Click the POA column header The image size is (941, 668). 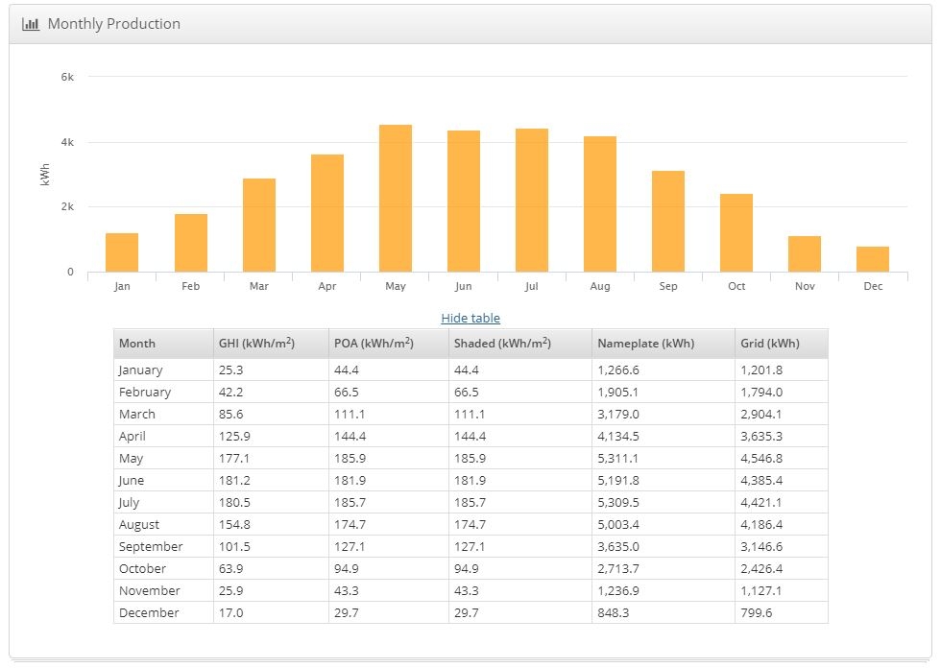coord(374,344)
